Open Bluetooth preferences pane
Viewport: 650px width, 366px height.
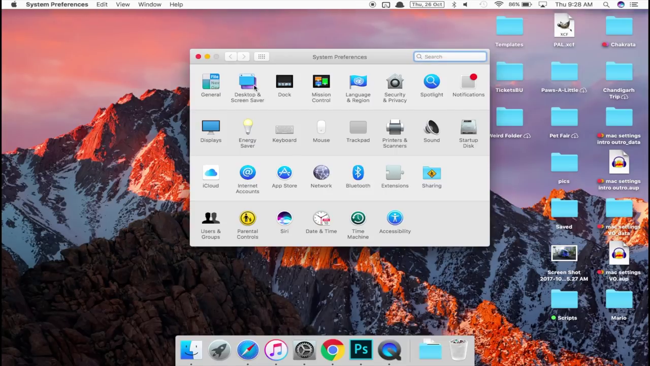coord(358,176)
